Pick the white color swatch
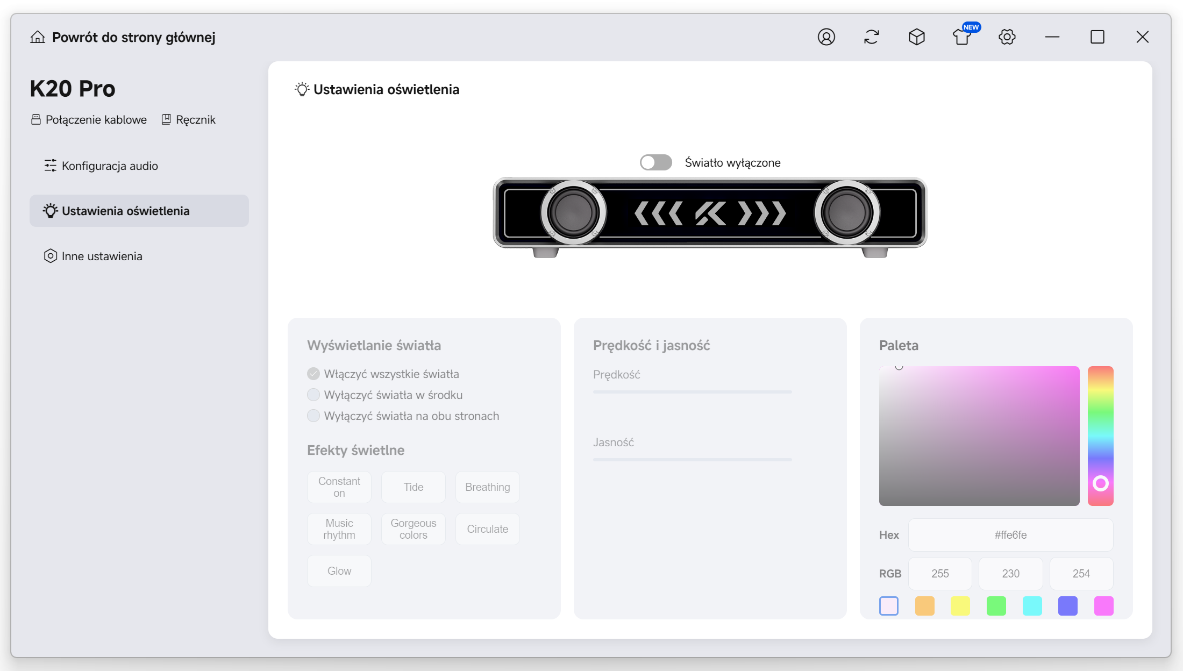 point(889,606)
